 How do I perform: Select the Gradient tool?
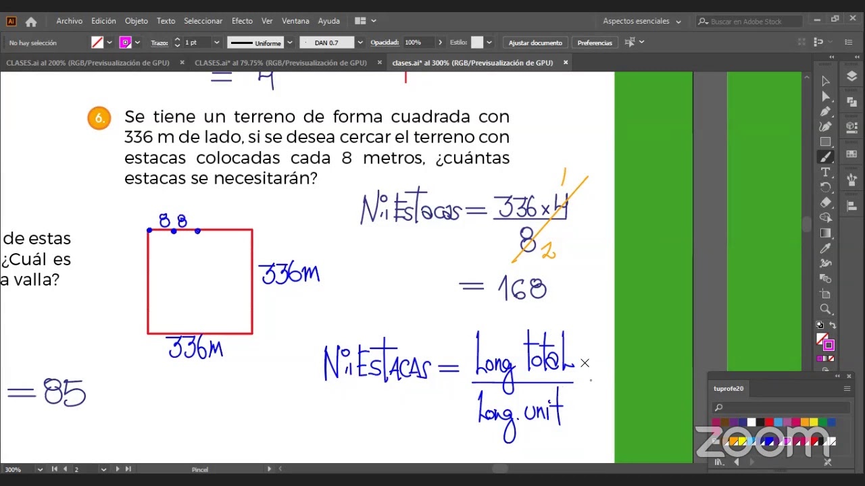[x=825, y=233]
